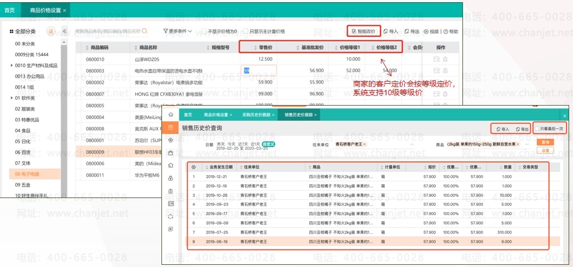Click the 智能改价 smart pricing button
Viewport: 573px width, 267px height.
coord(363,31)
